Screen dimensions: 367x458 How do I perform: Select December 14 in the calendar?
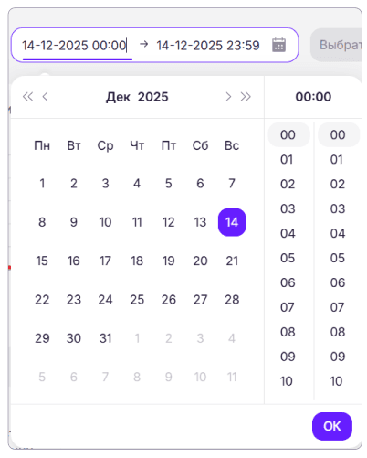[232, 222]
